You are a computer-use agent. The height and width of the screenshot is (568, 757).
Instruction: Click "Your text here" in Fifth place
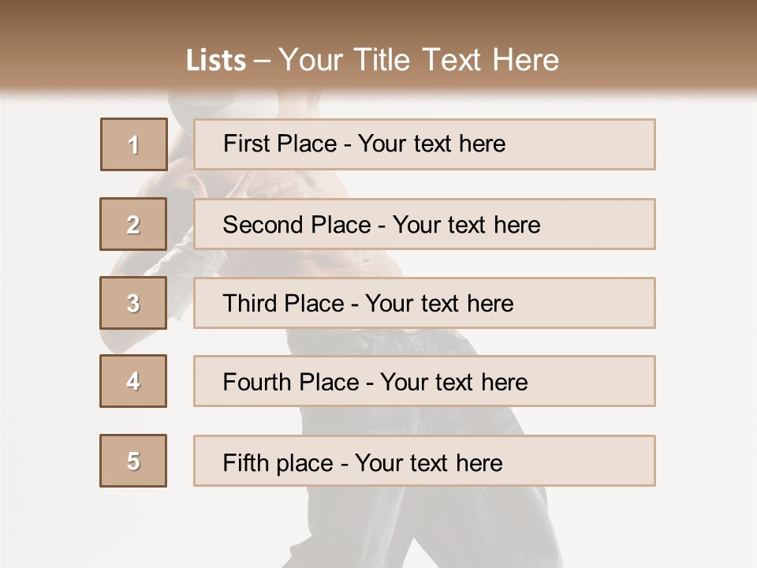click(429, 463)
